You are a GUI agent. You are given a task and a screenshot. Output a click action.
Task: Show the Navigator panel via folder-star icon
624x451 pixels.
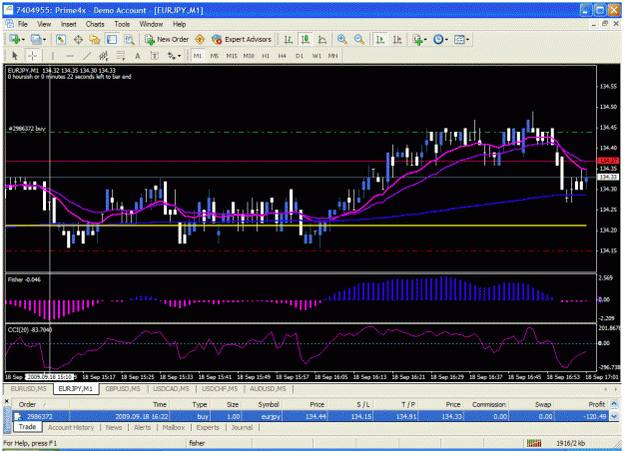click(x=95, y=39)
